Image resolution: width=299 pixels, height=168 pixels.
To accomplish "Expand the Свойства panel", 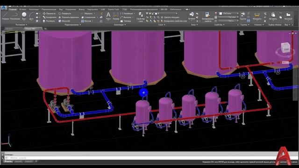I will pos(219,25).
